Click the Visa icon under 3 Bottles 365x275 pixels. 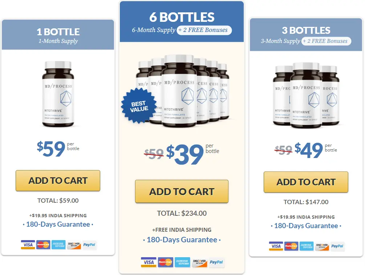(x=276, y=246)
